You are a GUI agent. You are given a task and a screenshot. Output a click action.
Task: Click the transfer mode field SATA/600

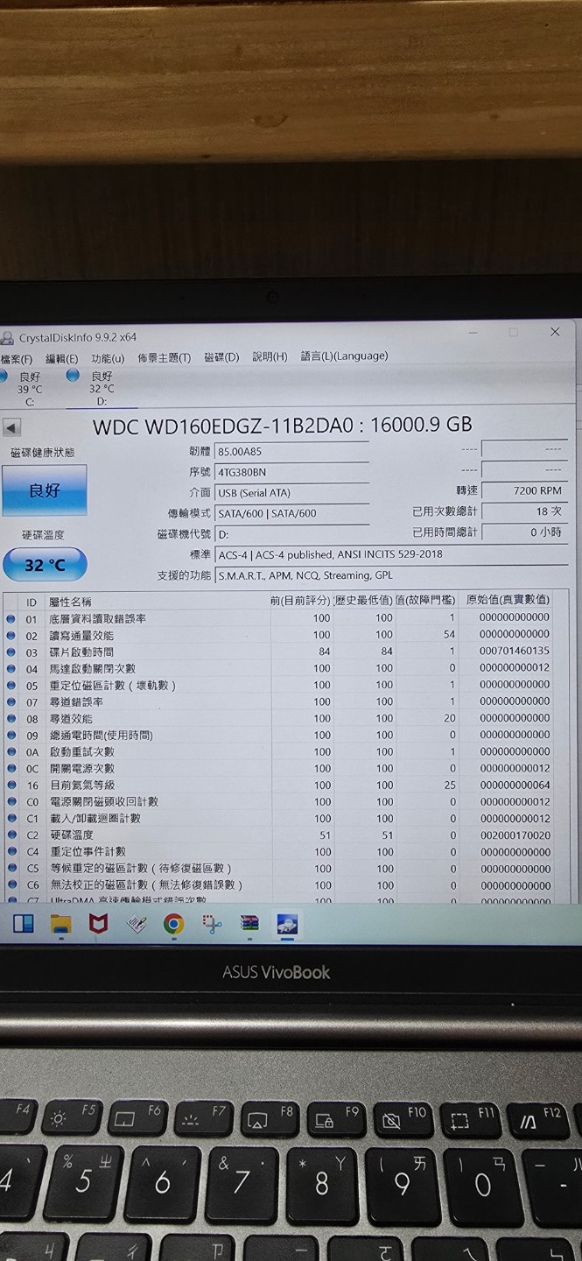[x=291, y=513]
